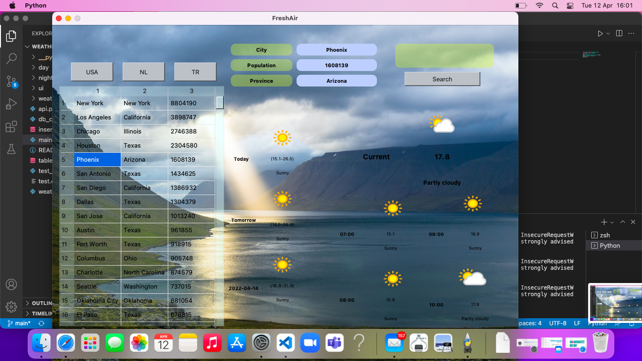Load the NL cities list
Screen dimensions: 642x361
click(144, 72)
